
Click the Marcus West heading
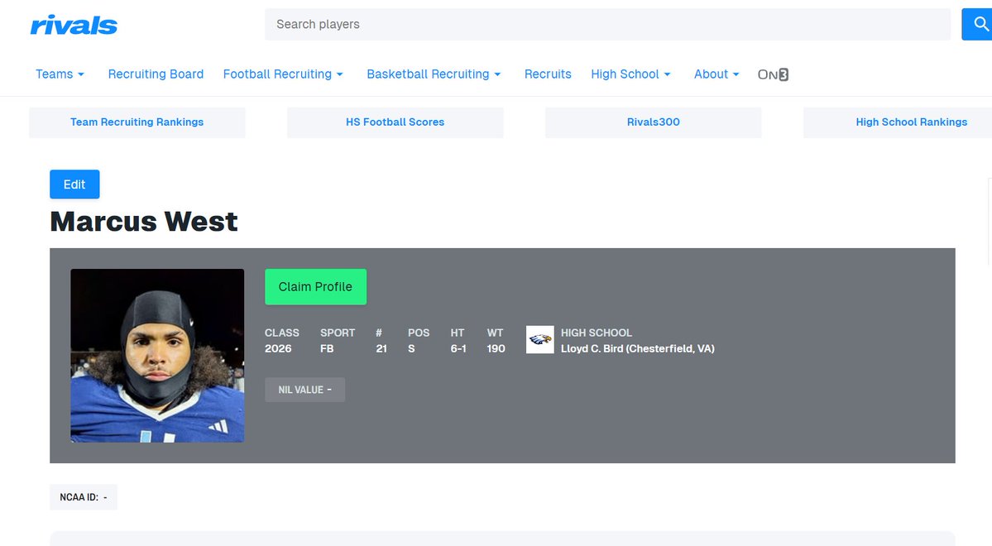coord(144,222)
